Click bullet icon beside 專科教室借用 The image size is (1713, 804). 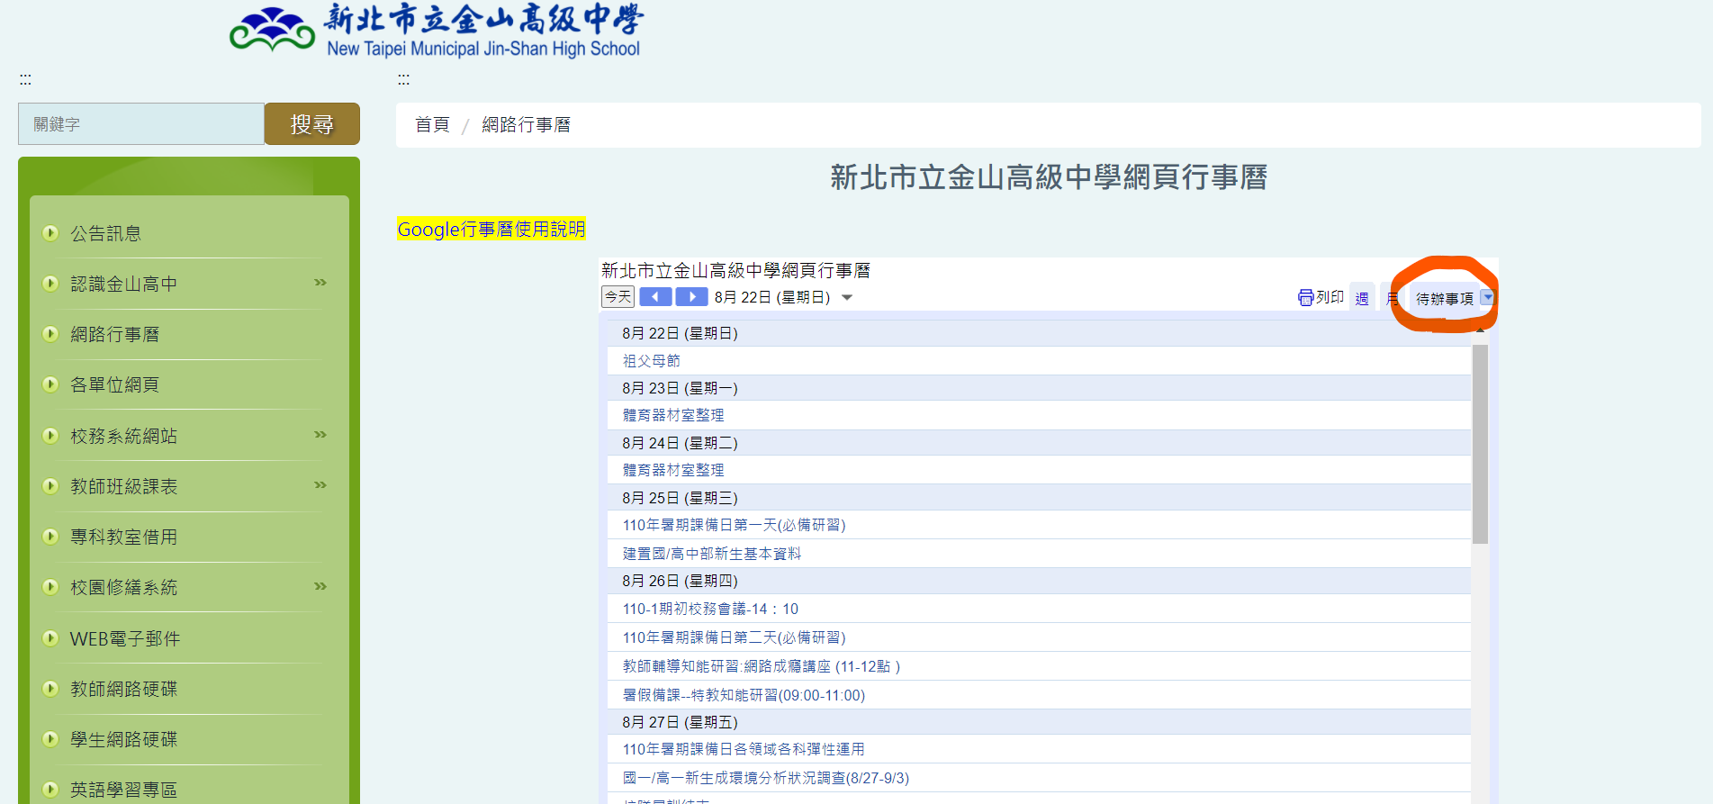(x=50, y=537)
